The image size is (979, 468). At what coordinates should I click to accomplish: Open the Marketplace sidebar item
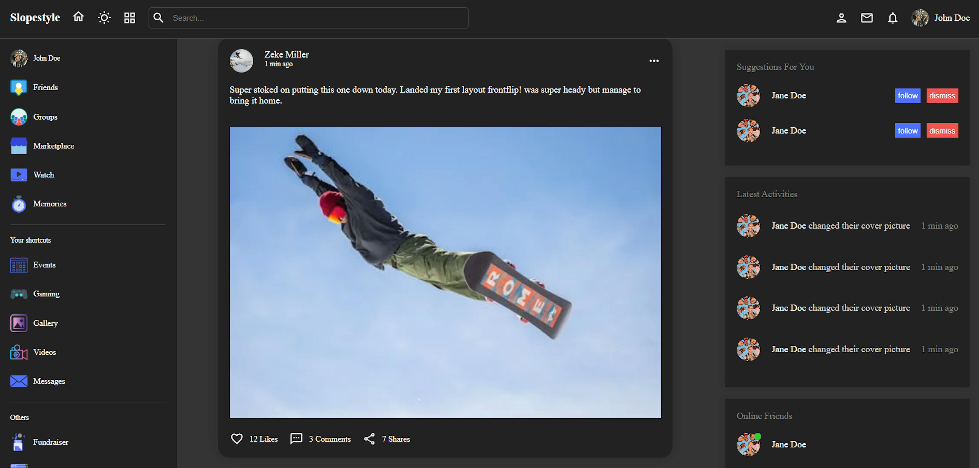53,146
